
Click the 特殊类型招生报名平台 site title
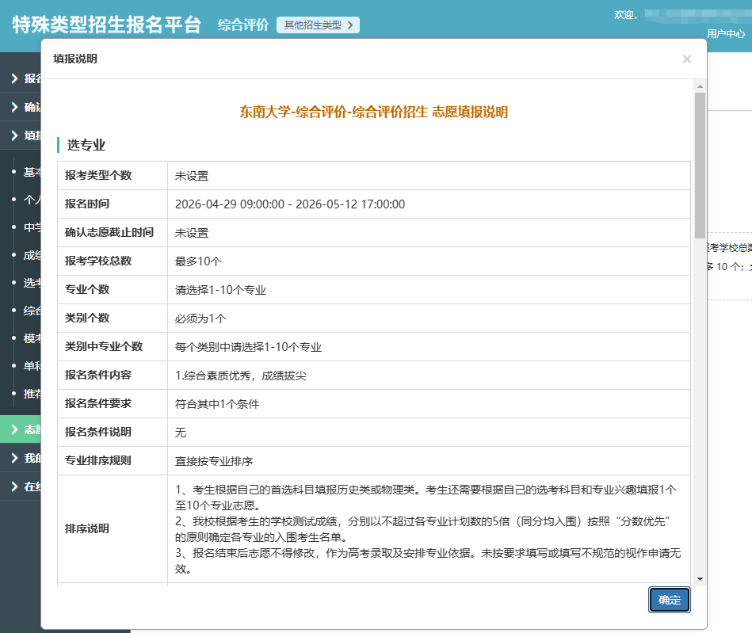106,25
